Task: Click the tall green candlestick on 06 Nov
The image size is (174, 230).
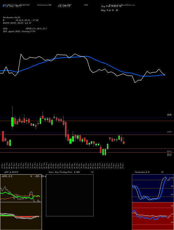Action: pyautogui.click(x=13, y=122)
